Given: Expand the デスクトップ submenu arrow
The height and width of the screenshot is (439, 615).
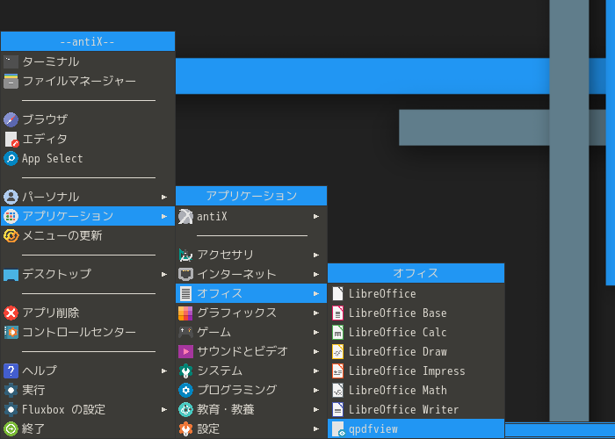Looking at the screenshot, I should coord(164,274).
